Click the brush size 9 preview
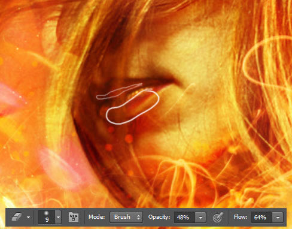292x229 pixels. pos(47,217)
